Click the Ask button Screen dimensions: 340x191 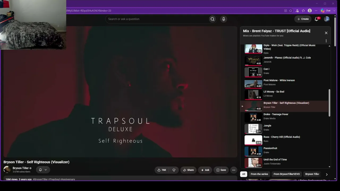point(205,170)
